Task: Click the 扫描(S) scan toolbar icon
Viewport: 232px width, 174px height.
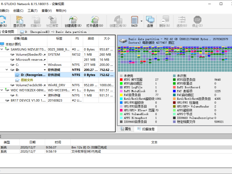Action: 36,21
